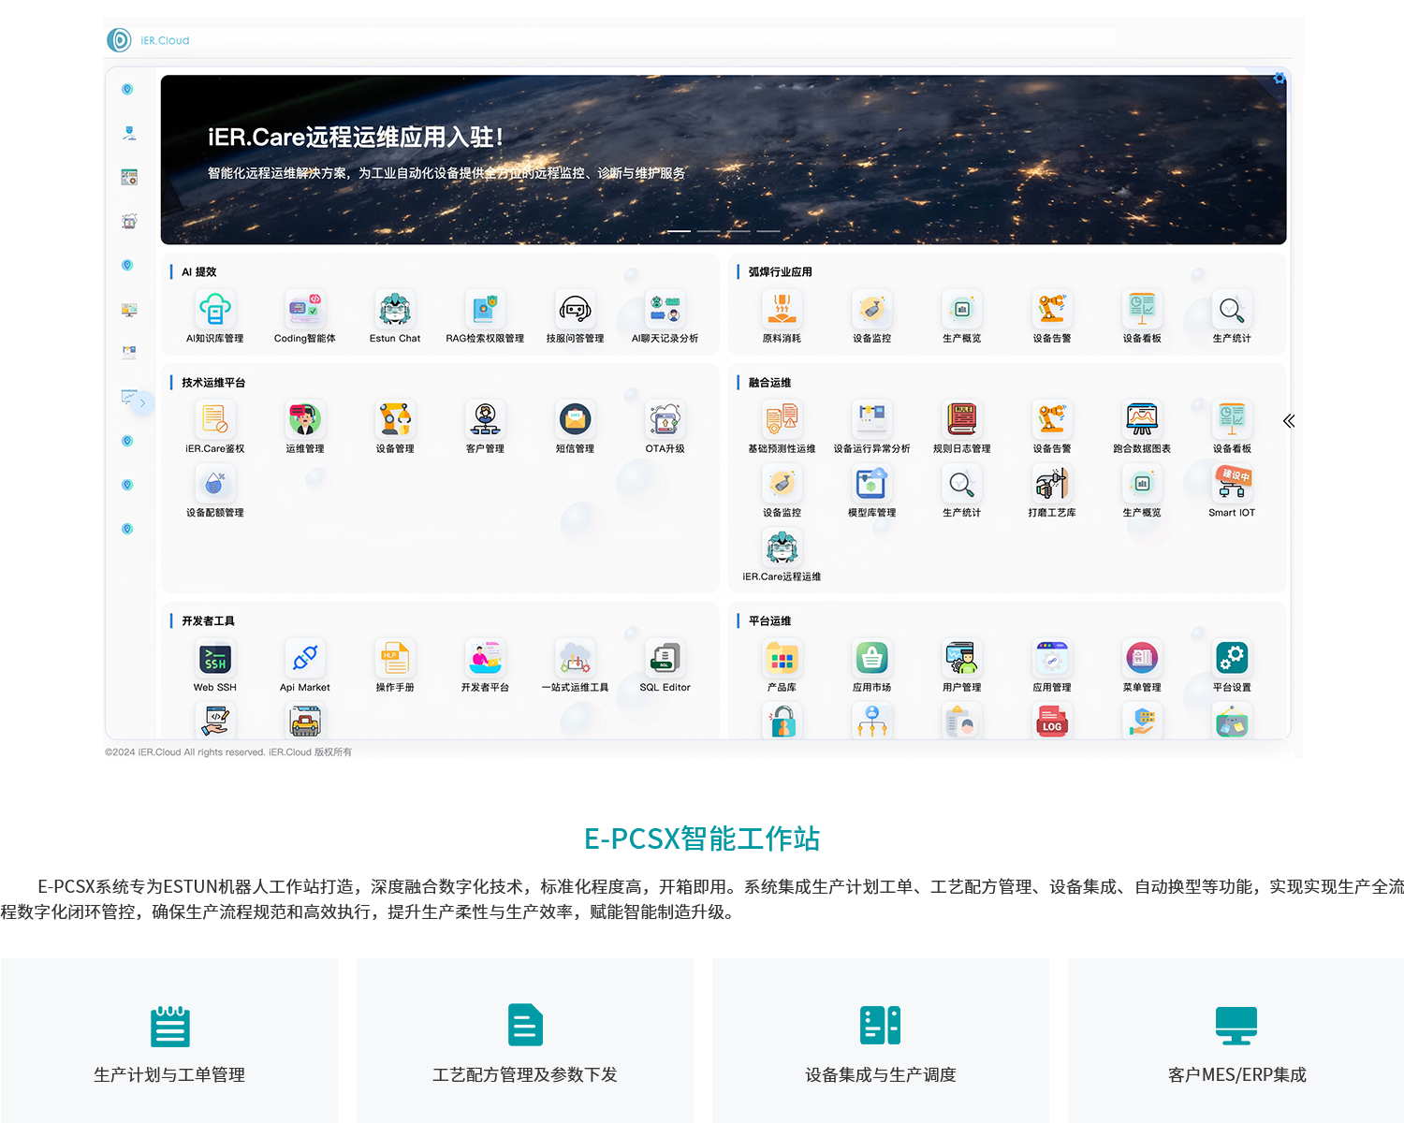Launch SQL Editor app
This screenshot has height=1123, width=1404.
point(665,658)
